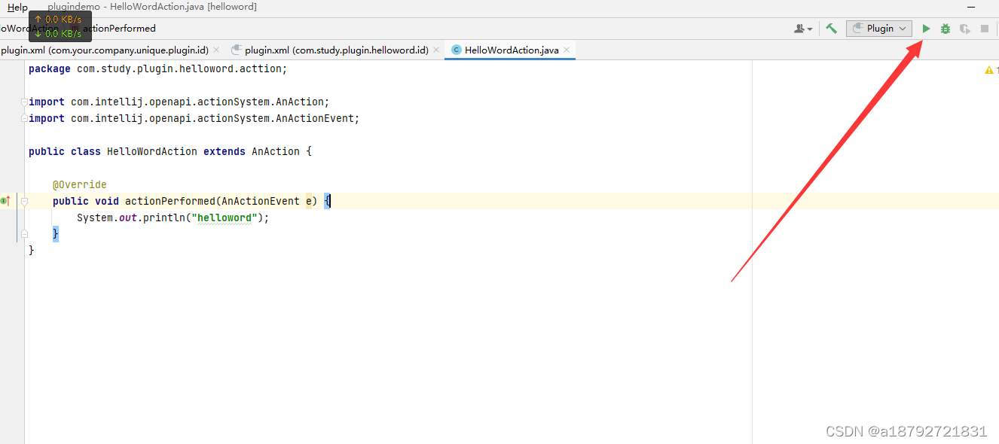Collapse the import statements fold marker
Image resolution: width=999 pixels, height=444 pixels.
tap(24, 102)
